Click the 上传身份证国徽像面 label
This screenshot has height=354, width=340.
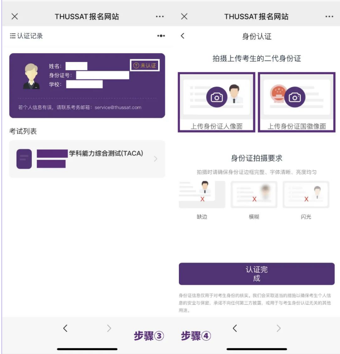[297, 126]
